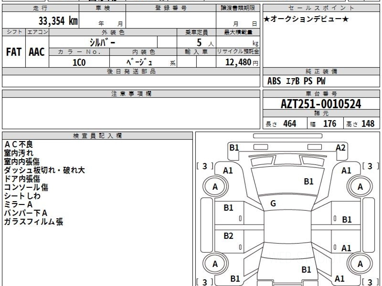Image resolution: width=382 pixels, height=286 pixels.
Task: Select the A2 damage mark on diagram
Action: click(341, 147)
